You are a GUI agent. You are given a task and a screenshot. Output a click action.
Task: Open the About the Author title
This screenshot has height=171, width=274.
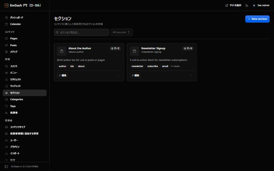(x=80, y=48)
